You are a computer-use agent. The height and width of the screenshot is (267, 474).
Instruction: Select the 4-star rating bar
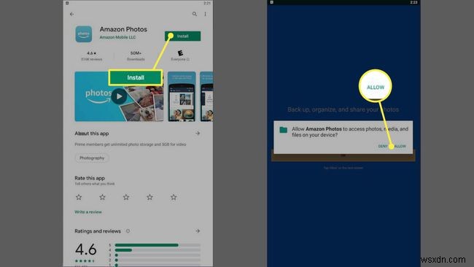pyautogui.click(x=158, y=250)
